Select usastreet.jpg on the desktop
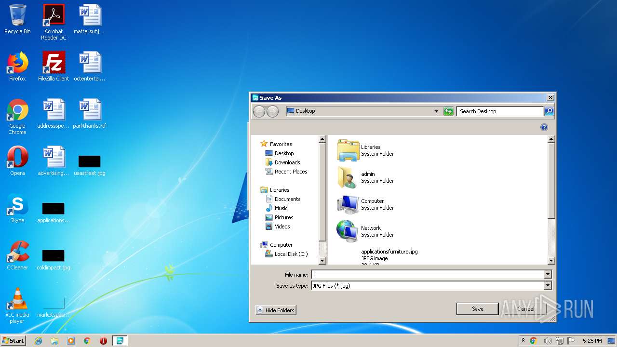Image resolution: width=617 pixels, height=347 pixels. coord(89,165)
